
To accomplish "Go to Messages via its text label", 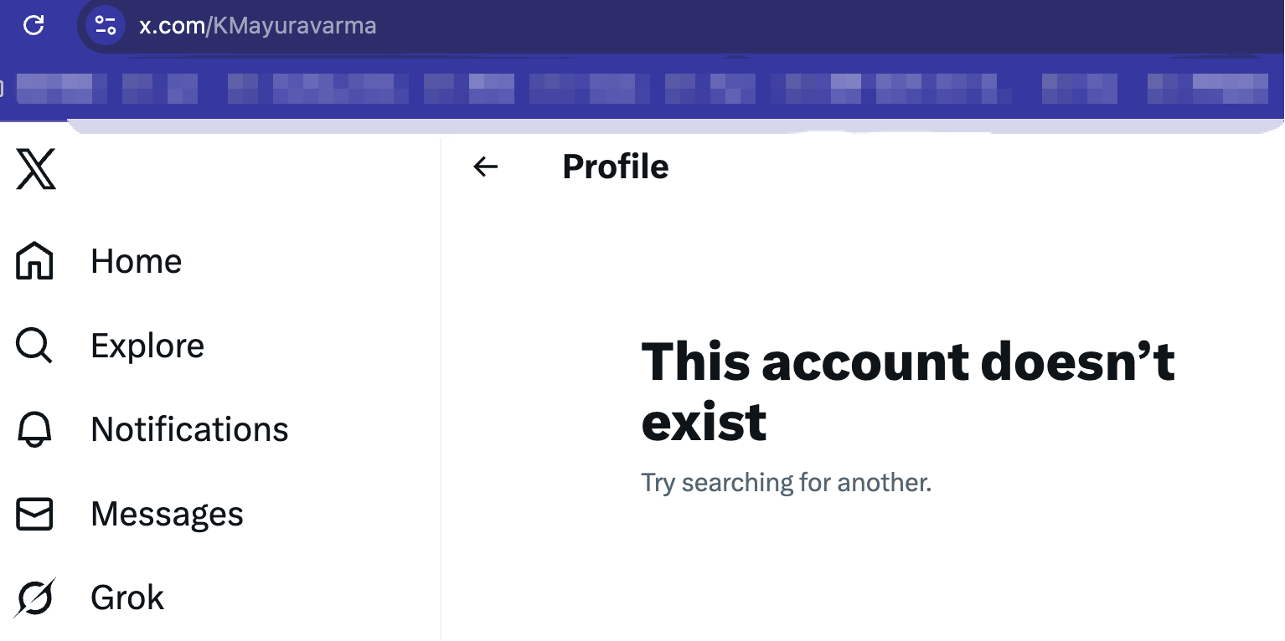I will [167, 514].
